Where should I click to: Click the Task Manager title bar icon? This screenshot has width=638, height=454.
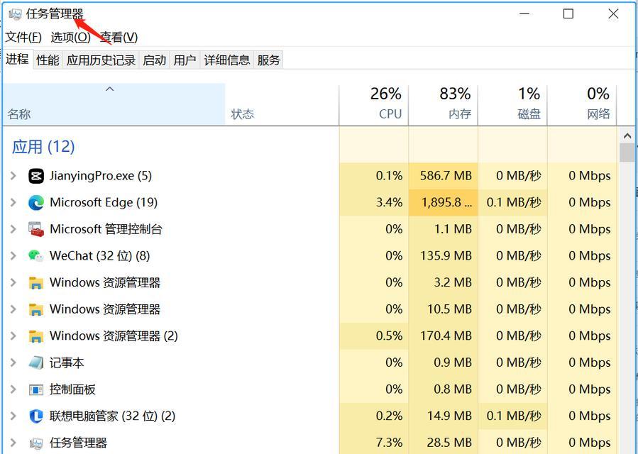(15, 14)
